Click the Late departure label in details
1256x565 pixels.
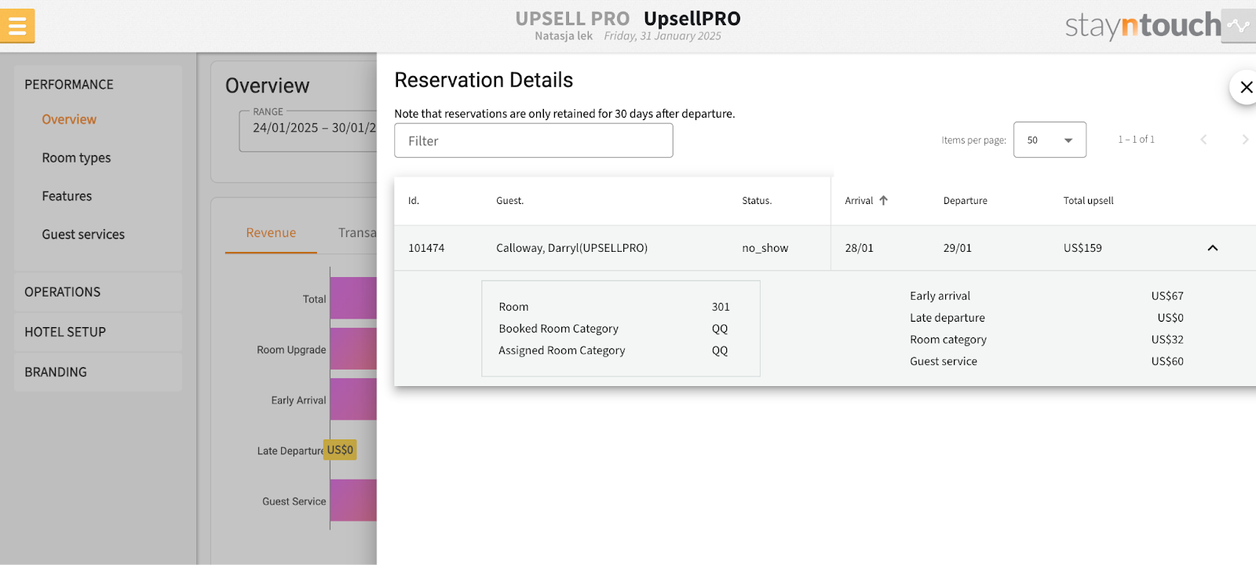coord(947,318)
